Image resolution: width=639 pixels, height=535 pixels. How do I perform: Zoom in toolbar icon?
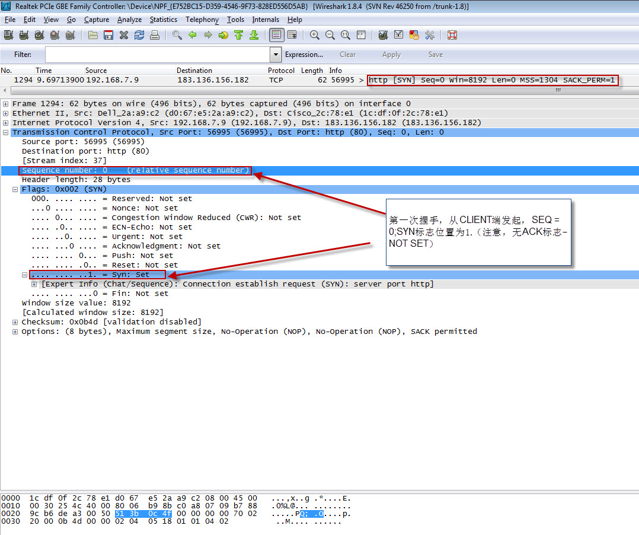click(314, 35)
